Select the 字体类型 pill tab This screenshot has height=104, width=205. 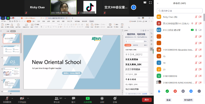pos(128,45)
